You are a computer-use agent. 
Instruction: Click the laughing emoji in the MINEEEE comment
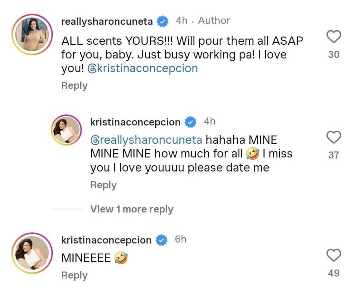point(122,258)
